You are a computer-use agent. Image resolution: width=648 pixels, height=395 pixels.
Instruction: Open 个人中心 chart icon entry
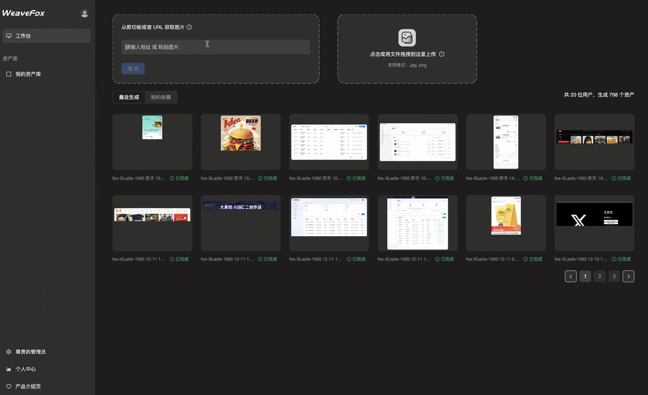click(x=9, y=369)
